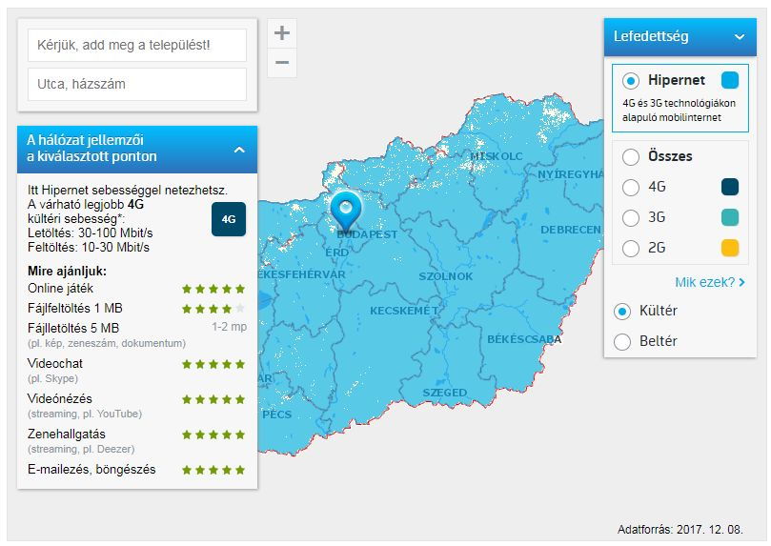Select the Hipernet coverage radio button
This screenshot has width=771, height=546.
(631, 81)
